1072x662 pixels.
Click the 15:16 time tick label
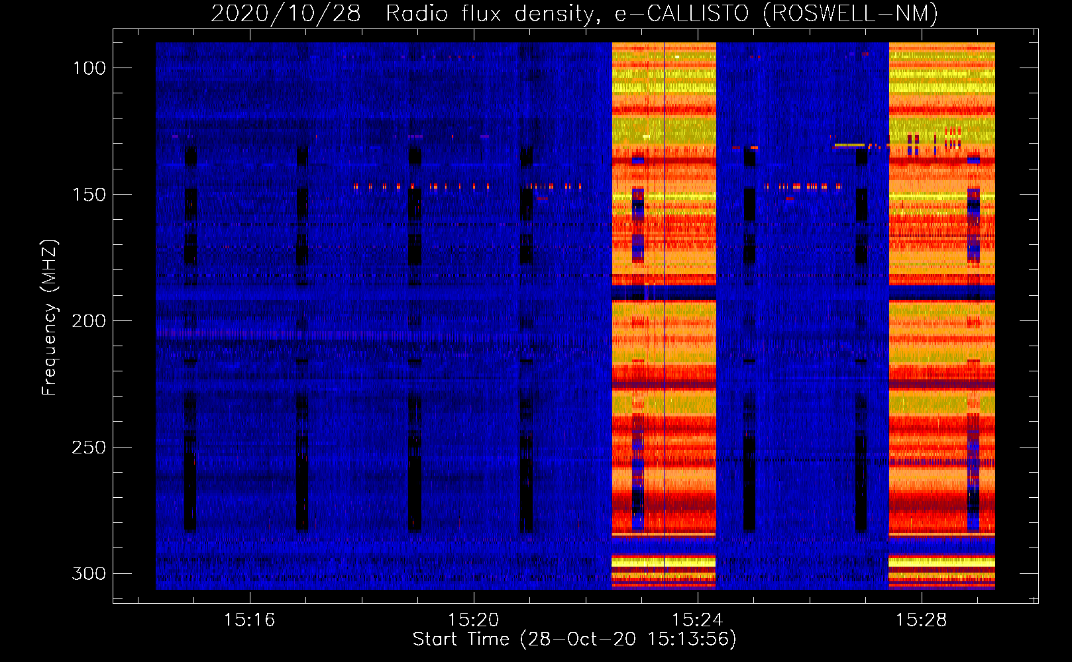tap(249, 620)
